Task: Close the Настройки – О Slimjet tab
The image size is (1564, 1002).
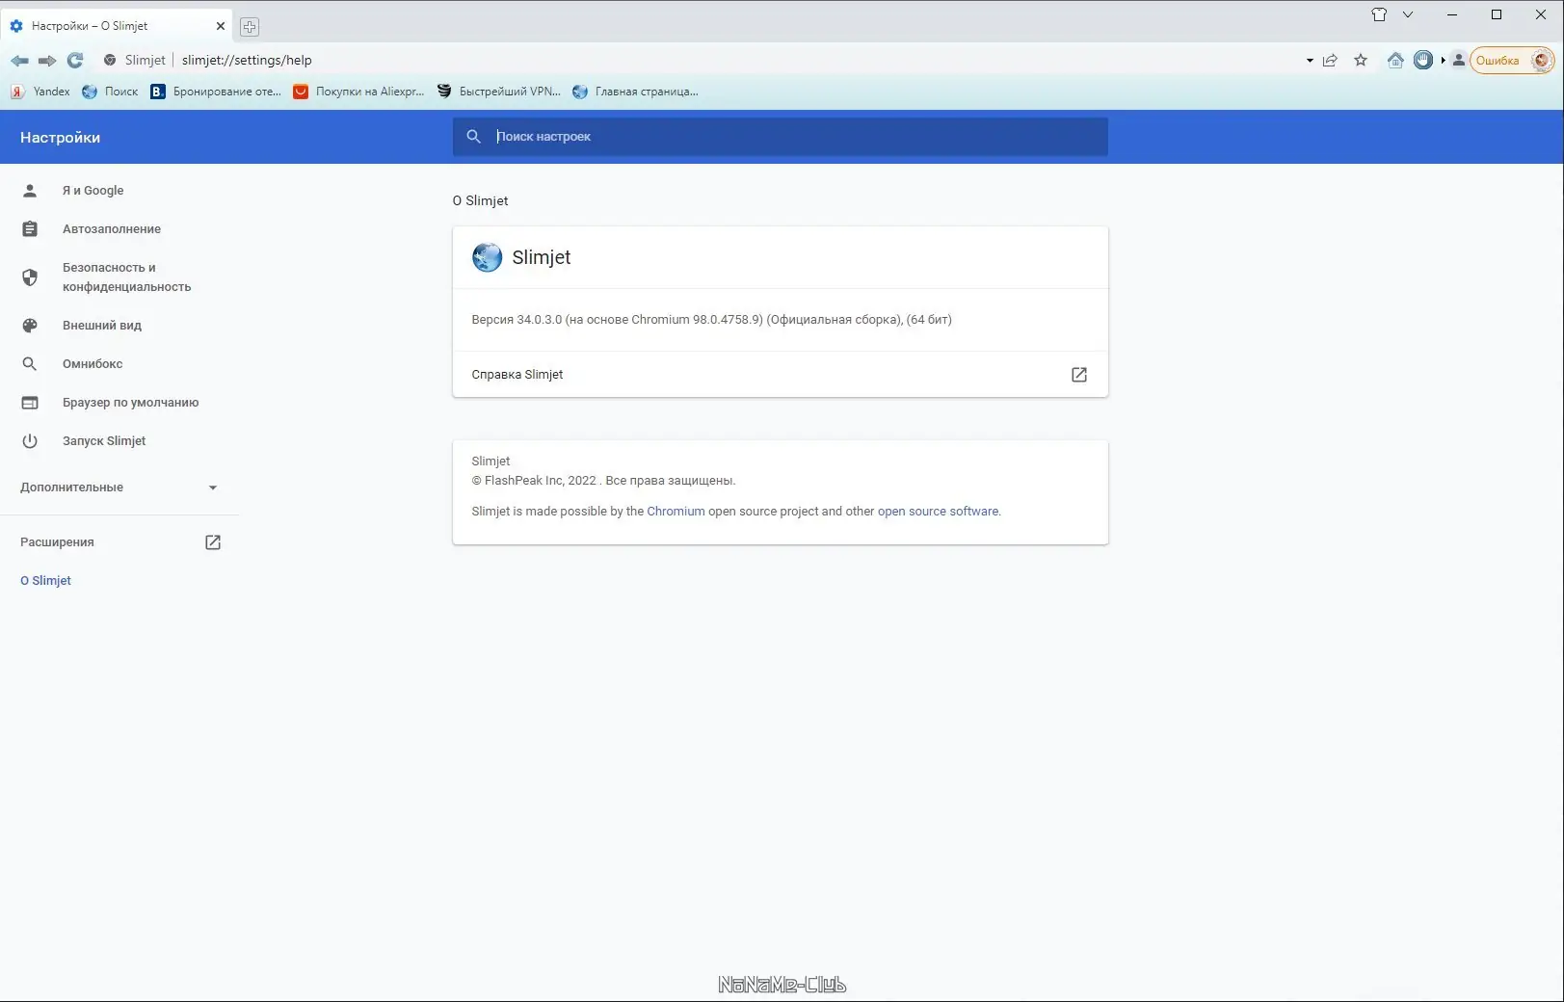Action: [221, 26]
